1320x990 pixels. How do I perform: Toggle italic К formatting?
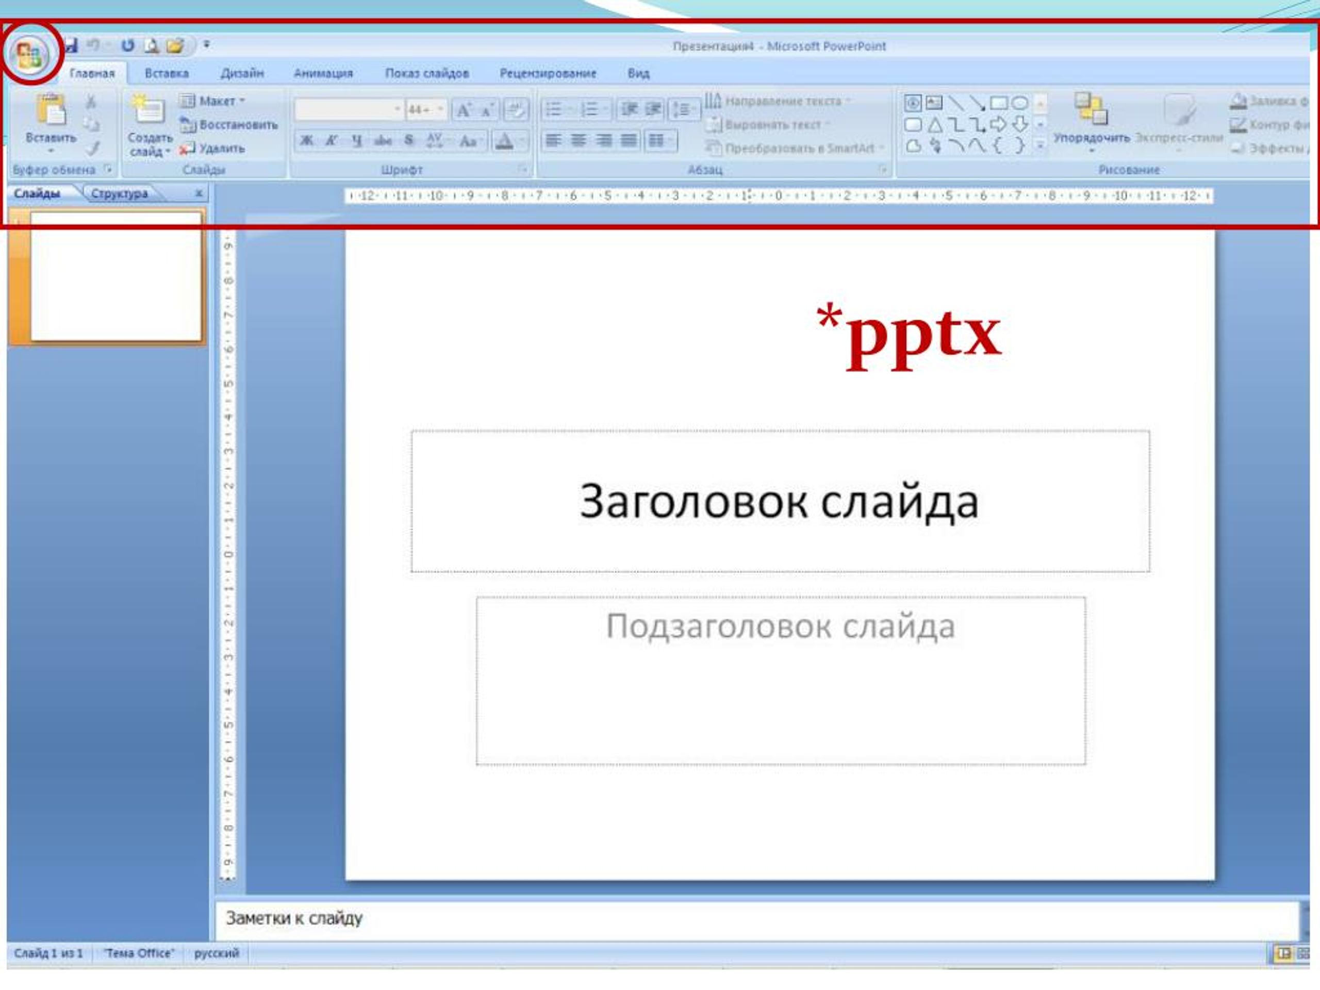(331, 141)
